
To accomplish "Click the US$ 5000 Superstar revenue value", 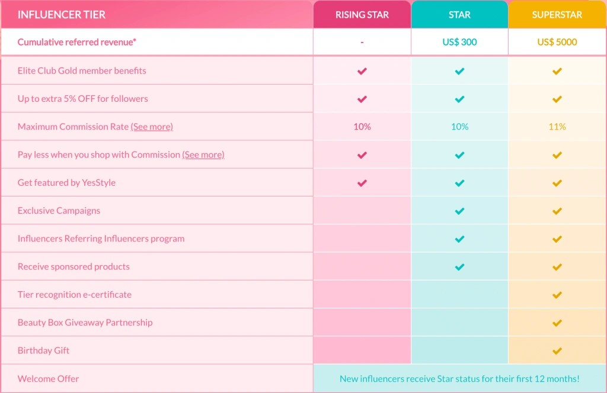I will [557, 42].
